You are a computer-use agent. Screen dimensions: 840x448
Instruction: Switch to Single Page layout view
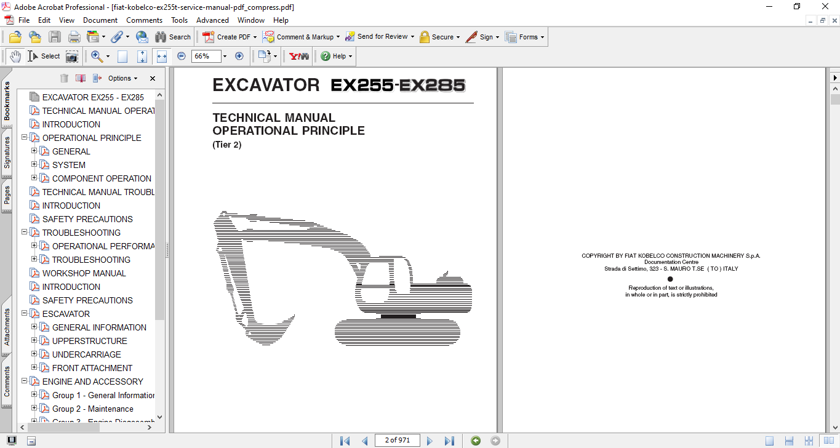click(x=769, y=441)
